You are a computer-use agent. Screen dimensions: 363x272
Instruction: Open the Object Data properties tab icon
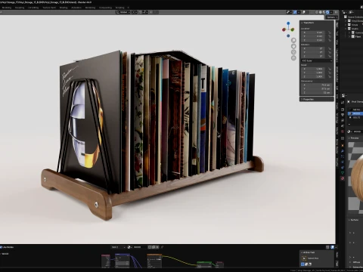pos(343,173)
